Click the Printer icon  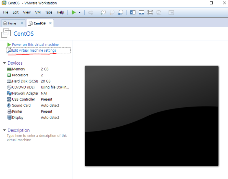click(9, 111)
